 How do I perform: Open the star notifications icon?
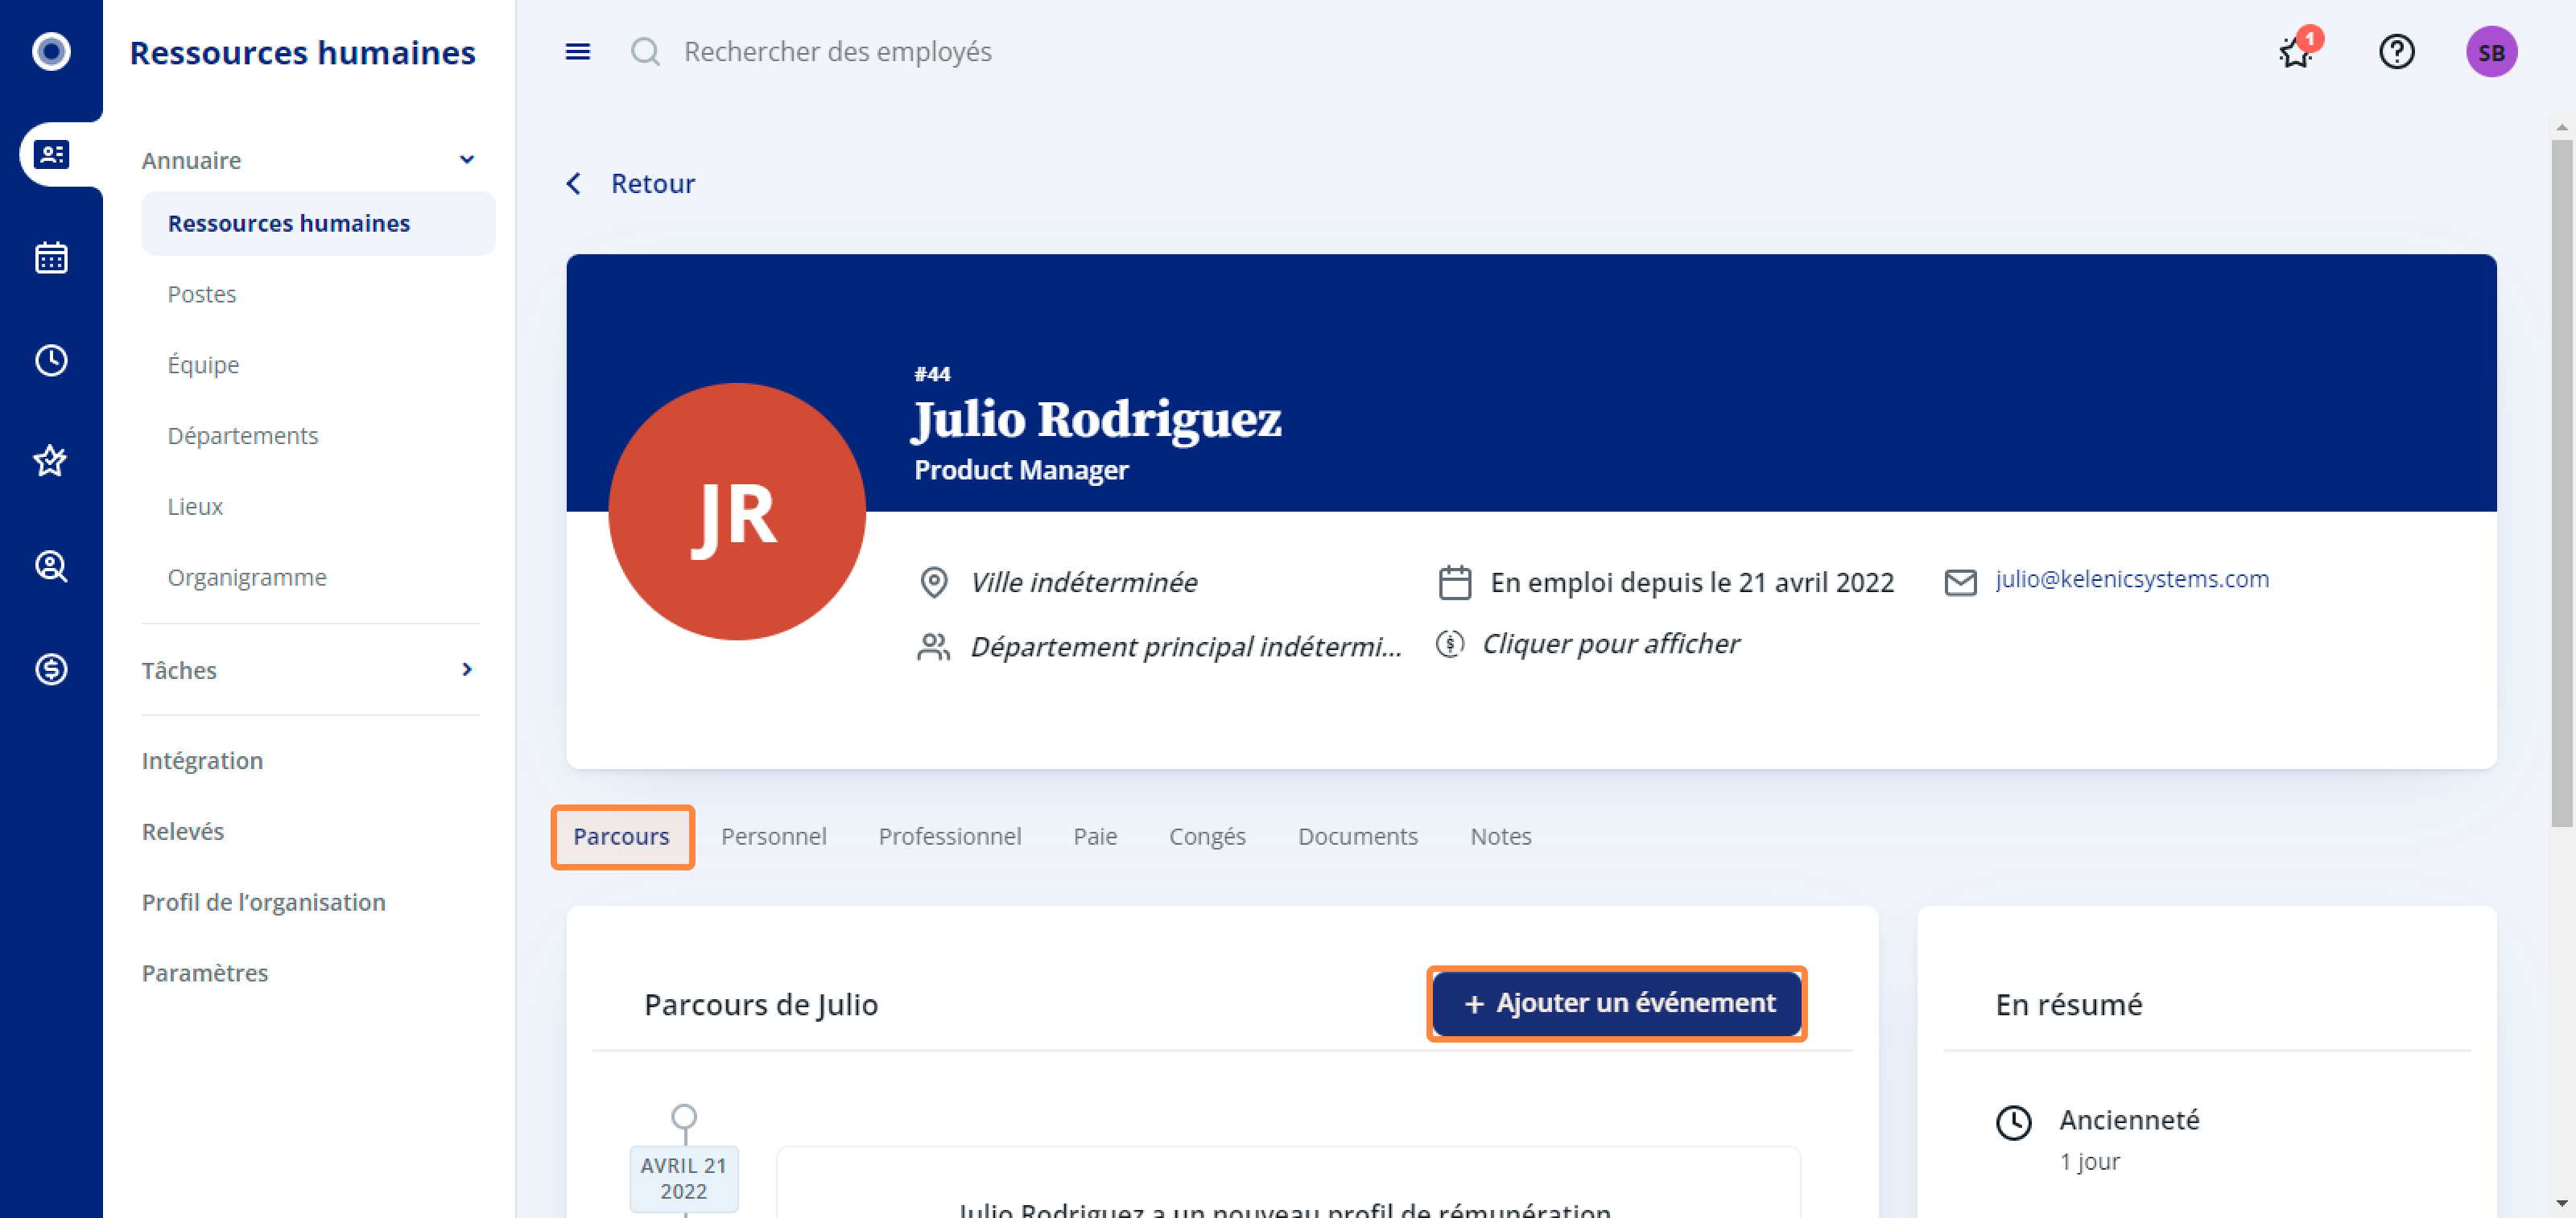tap(2297, 51)
